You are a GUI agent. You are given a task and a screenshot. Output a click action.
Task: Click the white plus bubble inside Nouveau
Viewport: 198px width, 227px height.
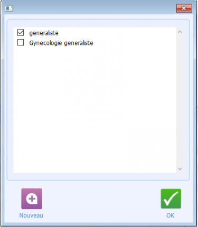32,199
